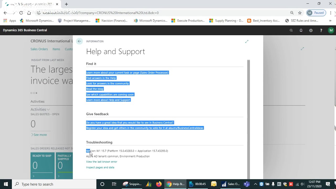
Task: Show hidden system tray icons
Action: tap(255, 184)
